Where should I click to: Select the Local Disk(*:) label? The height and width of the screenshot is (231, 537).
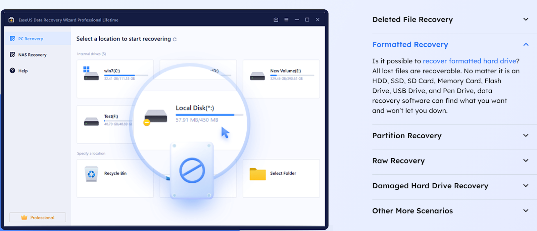[x=195, y=108]
